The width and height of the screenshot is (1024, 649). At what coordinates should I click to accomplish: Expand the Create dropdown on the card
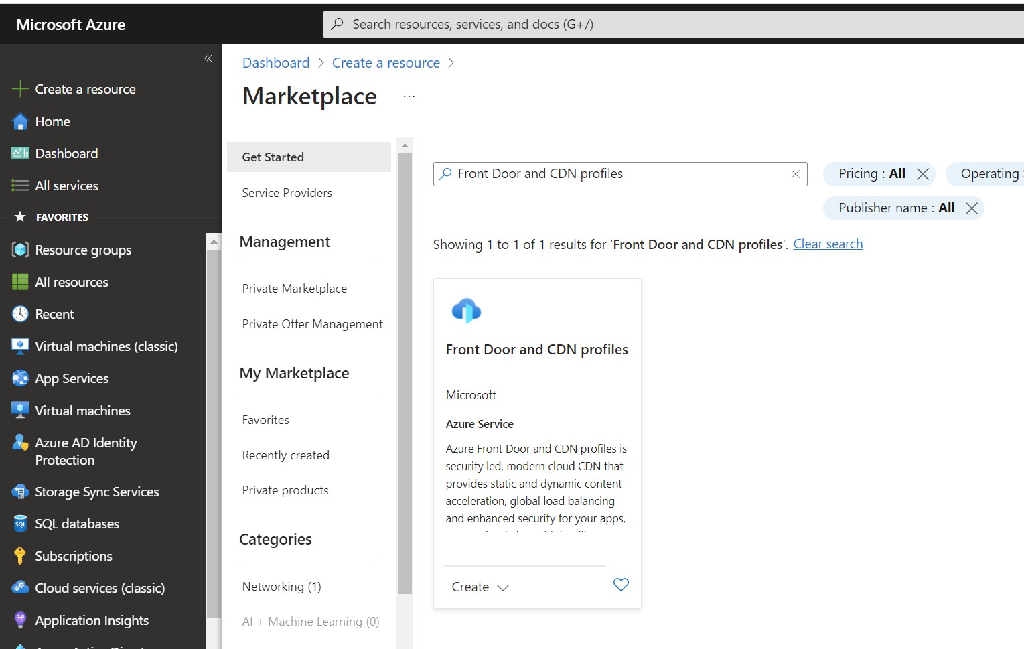coord(480,587)
